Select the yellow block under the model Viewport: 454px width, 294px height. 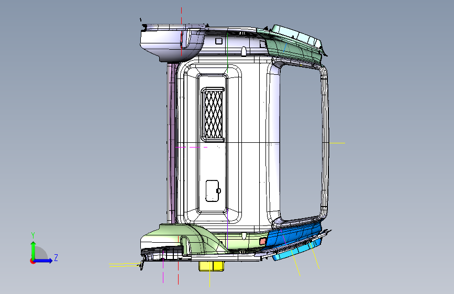click(212, 266)
